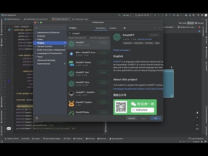Image resolution: width=208 pixels, height=156 pixels.
Task: Click the Plugins gear options icon
Action: (x=124, y=28)
